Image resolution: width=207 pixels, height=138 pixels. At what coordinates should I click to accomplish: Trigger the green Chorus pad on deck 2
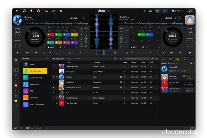(141, 35)
